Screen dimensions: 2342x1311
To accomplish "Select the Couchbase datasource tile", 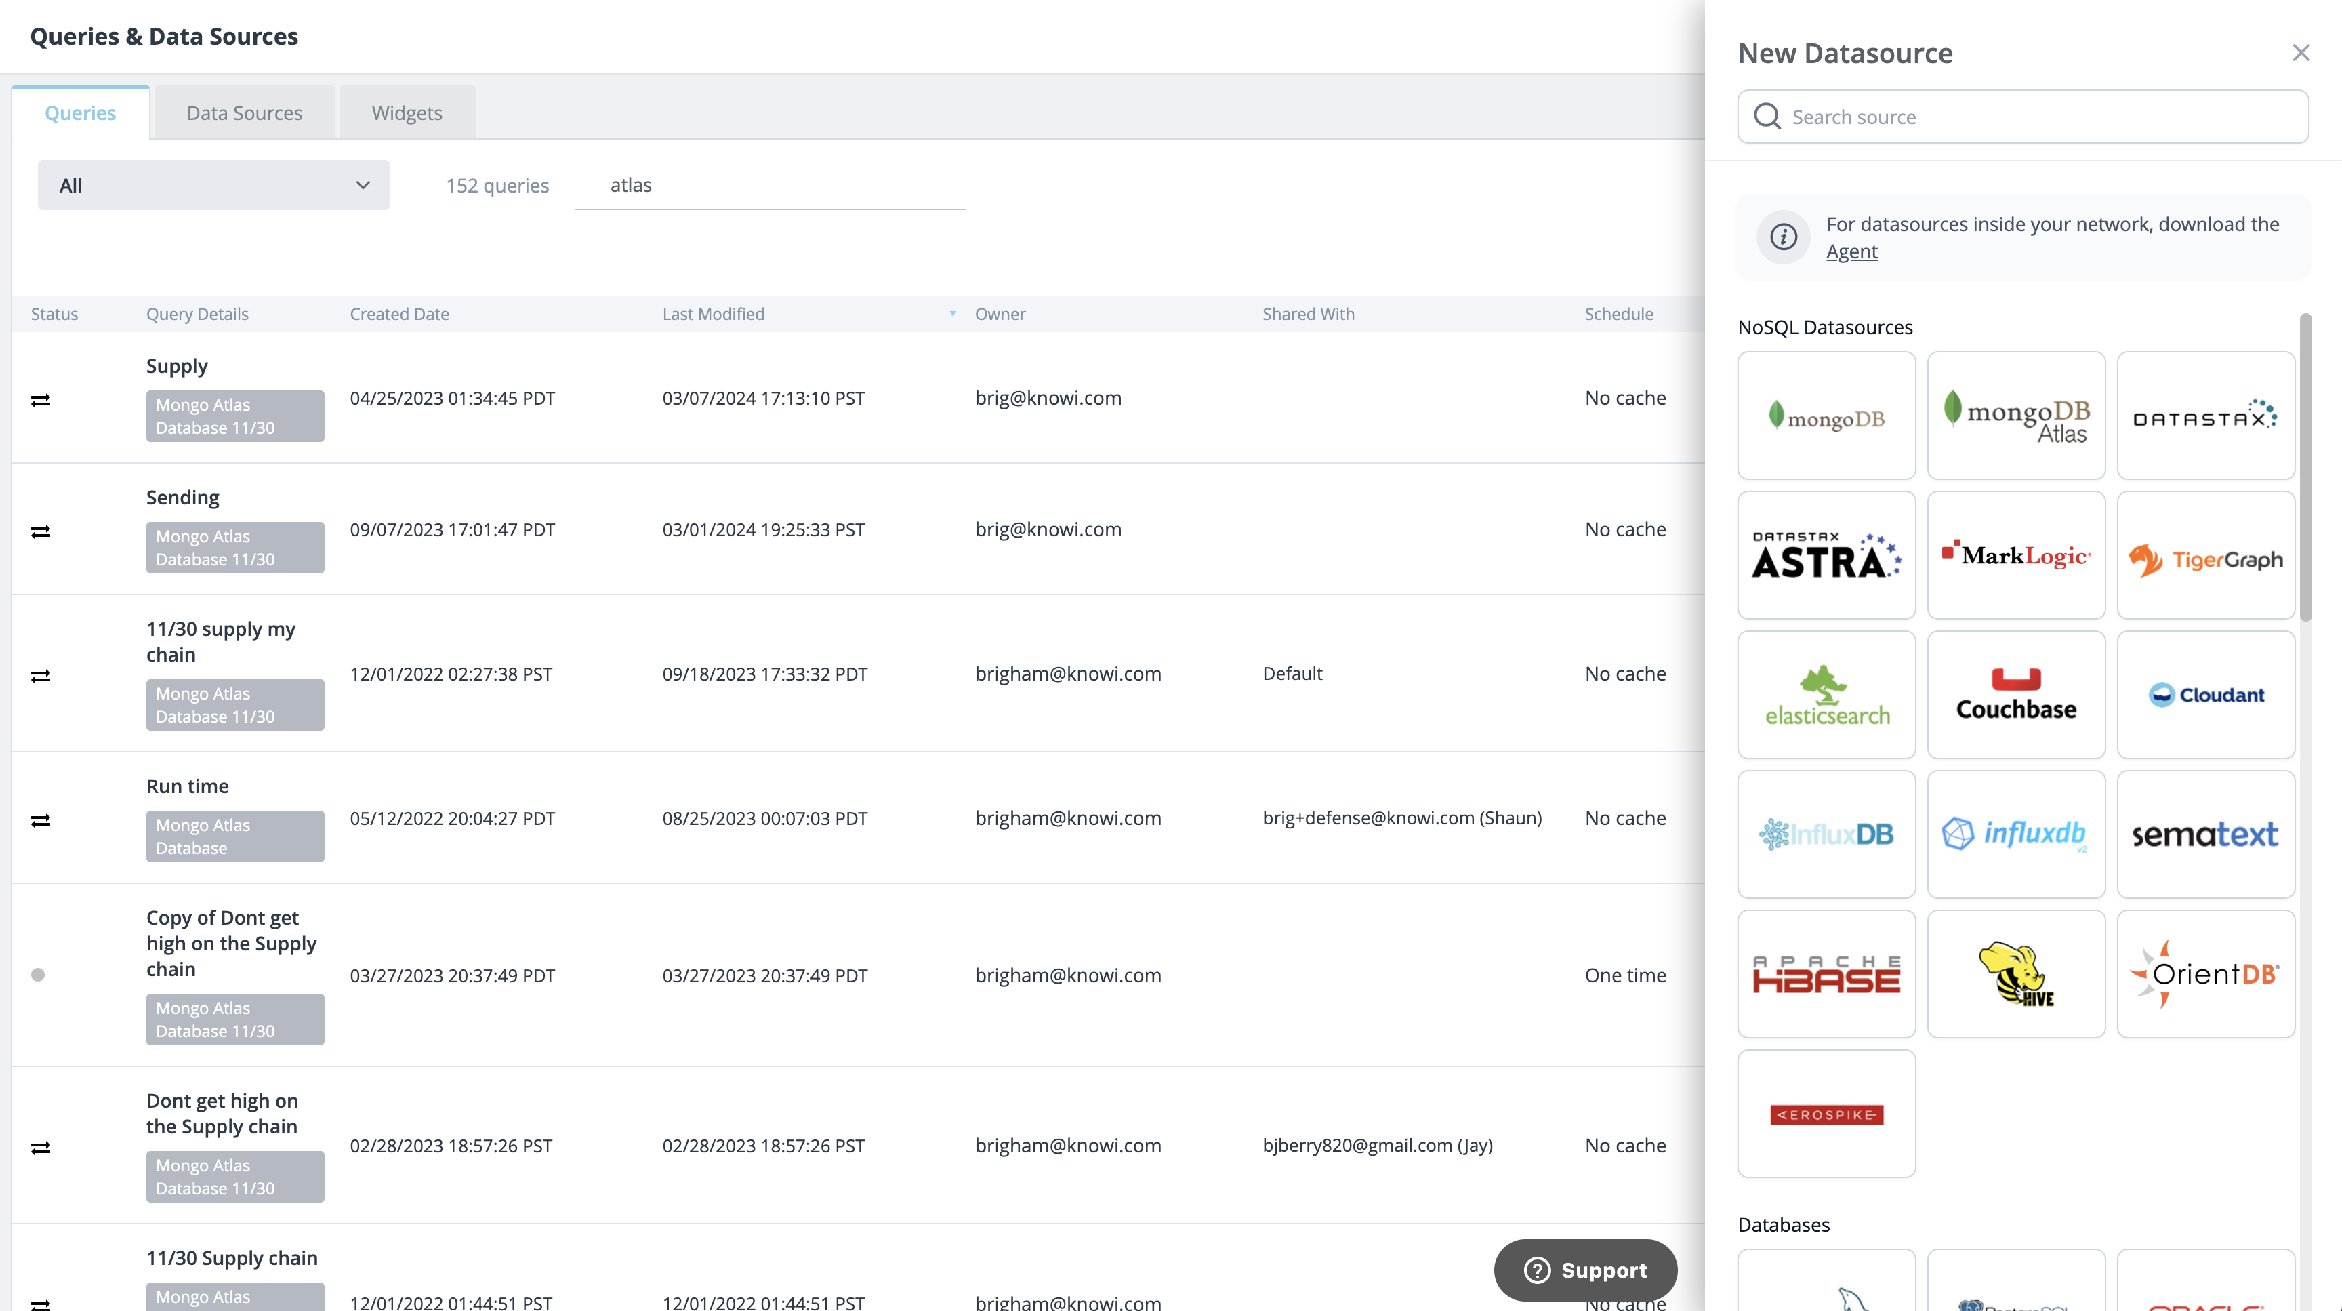I will 2017,695.
